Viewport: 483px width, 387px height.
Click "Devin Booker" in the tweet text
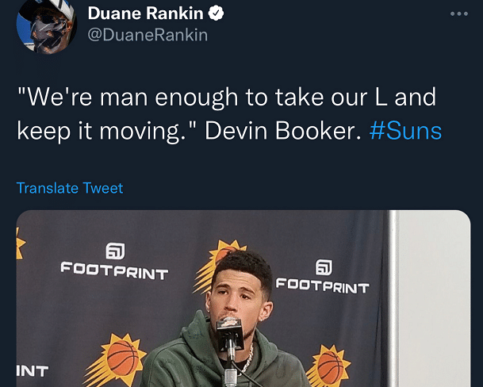point(277,131)
